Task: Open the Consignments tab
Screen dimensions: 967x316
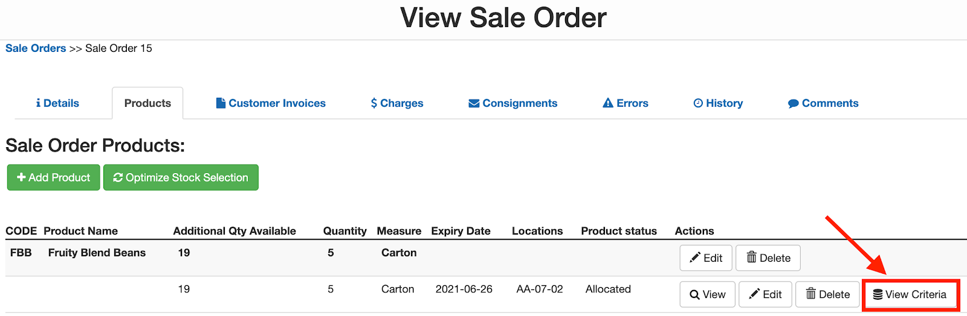Action: point(513,103)
